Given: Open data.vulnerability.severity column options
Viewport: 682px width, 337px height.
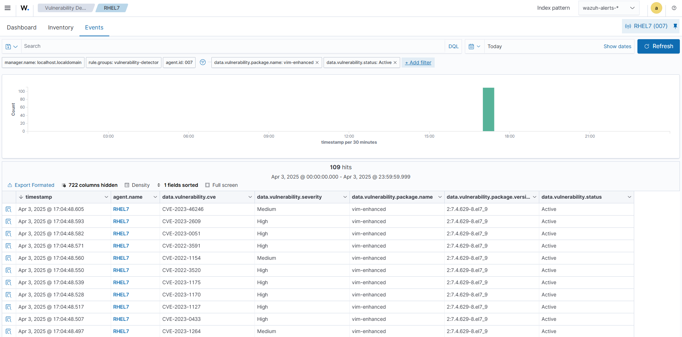Looking at the screenshot, I should pyautogui.click(x=345, y=197).
